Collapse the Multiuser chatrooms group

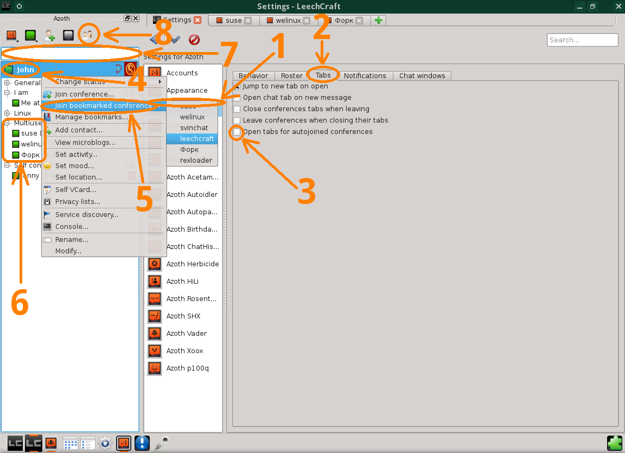pos(7,123)
